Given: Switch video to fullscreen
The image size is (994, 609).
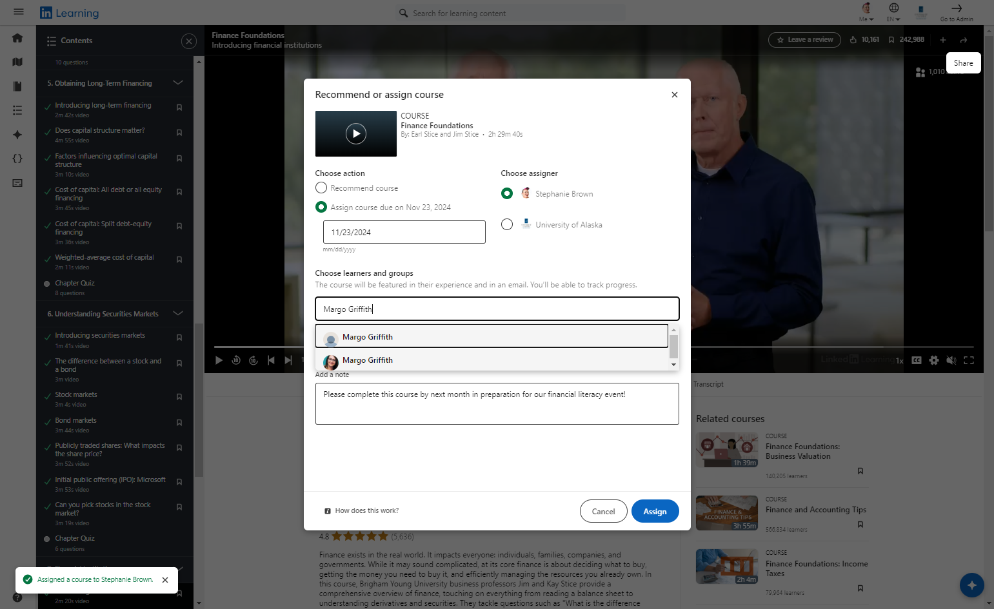Looking at the screenshot, I should pos(969,360).
